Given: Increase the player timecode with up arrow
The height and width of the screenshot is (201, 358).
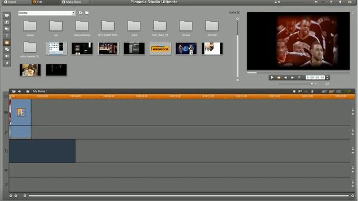Looking at the screenshot, I should (327, 76).
